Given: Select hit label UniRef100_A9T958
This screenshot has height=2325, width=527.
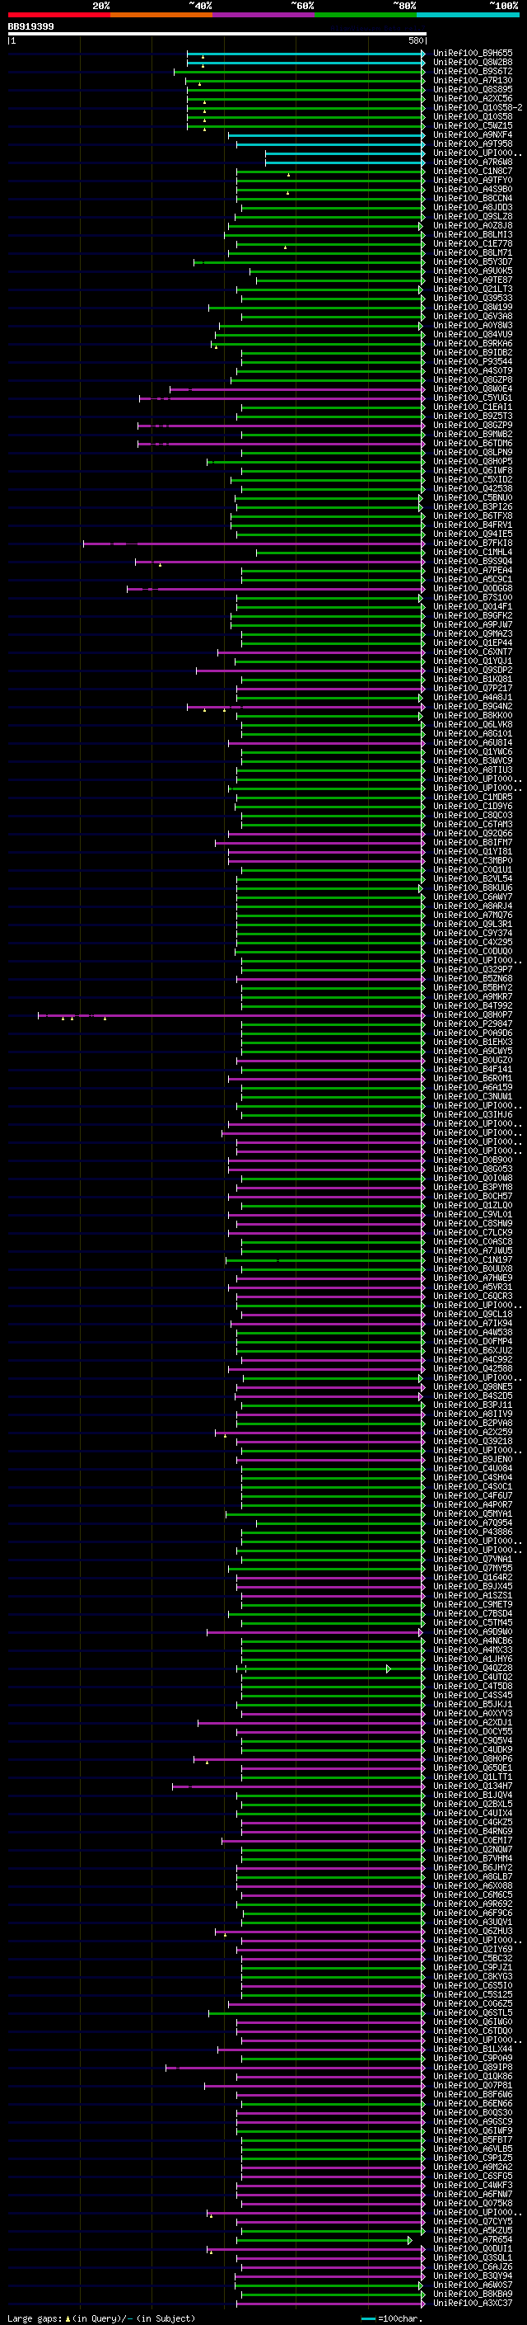Looking at the screenshot, I should click(473, 144).
